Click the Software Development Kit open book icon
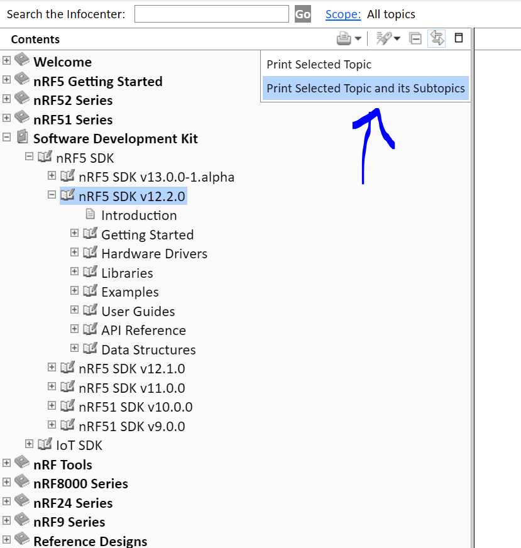This screenshot has height=548, width=521. [x=23, y=136]
